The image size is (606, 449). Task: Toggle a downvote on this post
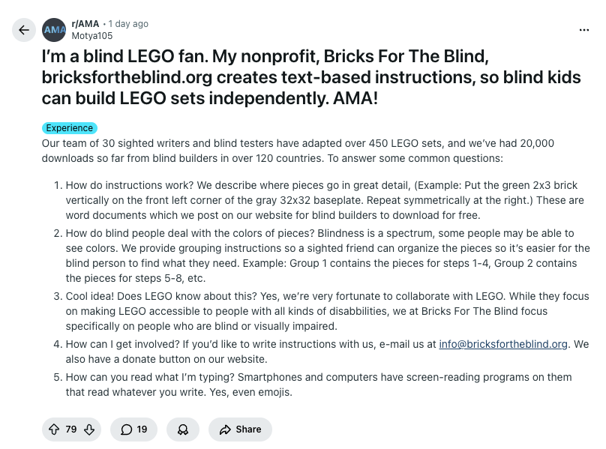pyautogui.click(x=88, y=430)
